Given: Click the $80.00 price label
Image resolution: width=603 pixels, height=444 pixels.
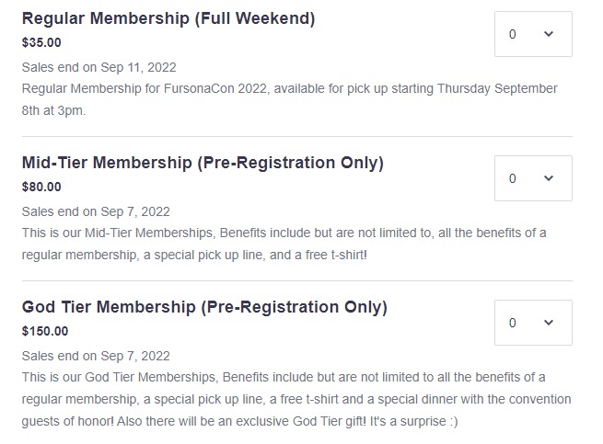Looking at the screenshot, I should tap(41, 187).
